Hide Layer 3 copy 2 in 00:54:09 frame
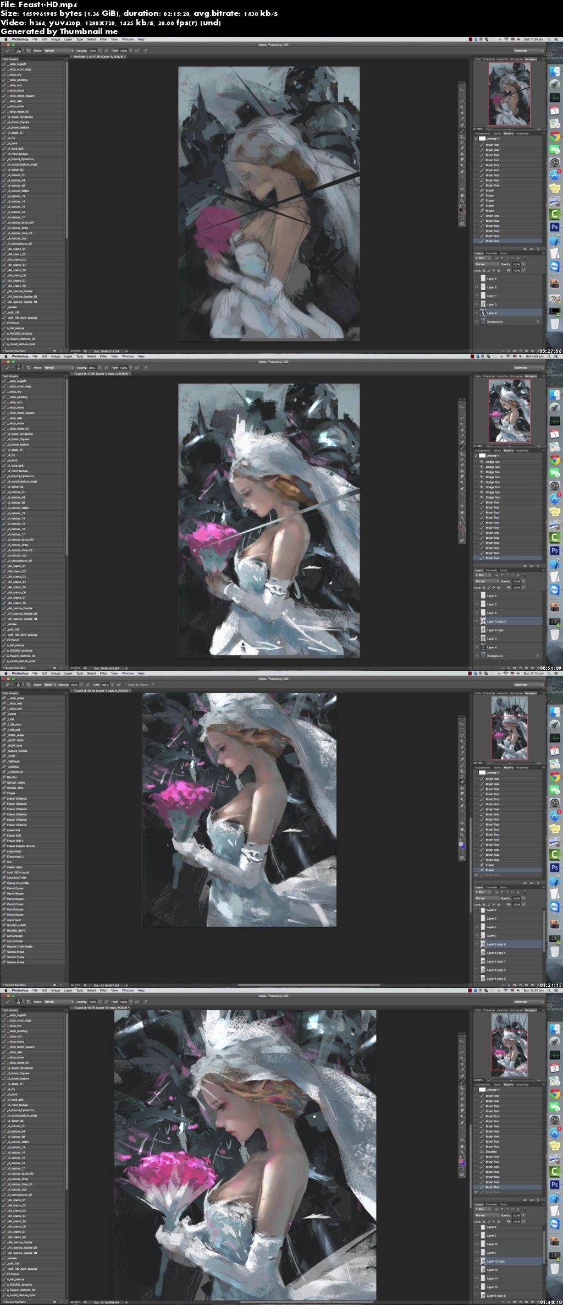This screenshot has width=563, height=1305. pos(477,621)
